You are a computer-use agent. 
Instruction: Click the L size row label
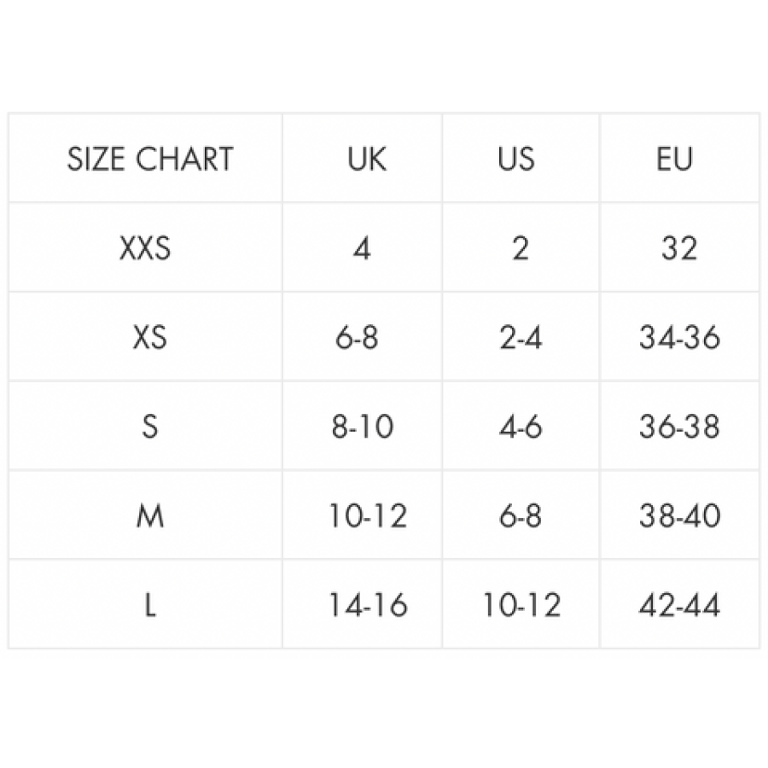click(x=150, y=606)
